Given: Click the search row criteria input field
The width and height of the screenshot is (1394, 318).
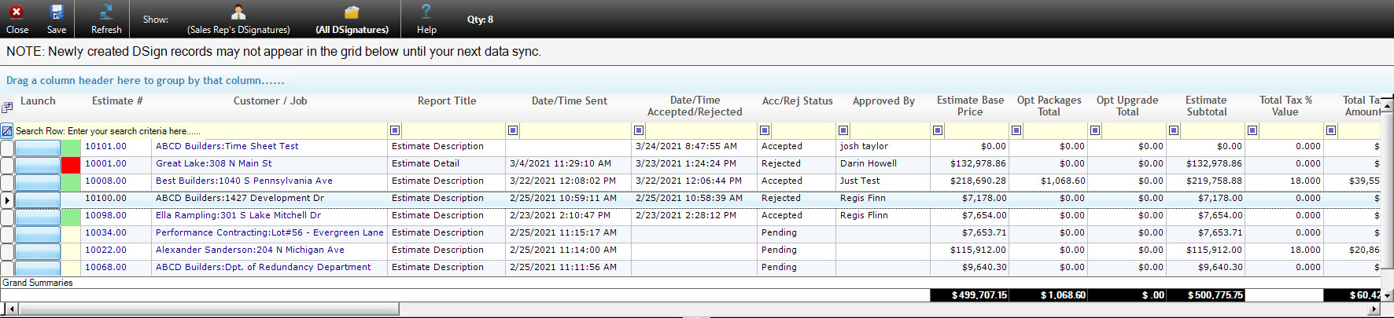Looking at the screenshot, I should tap(201, 131).
